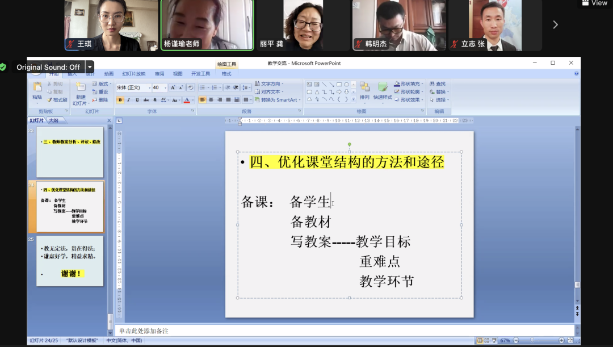Screen dimensions: 613x347
Task: Select the rectangle shape in the gallery
Action: pyautogui.click(x=339, y=84)
